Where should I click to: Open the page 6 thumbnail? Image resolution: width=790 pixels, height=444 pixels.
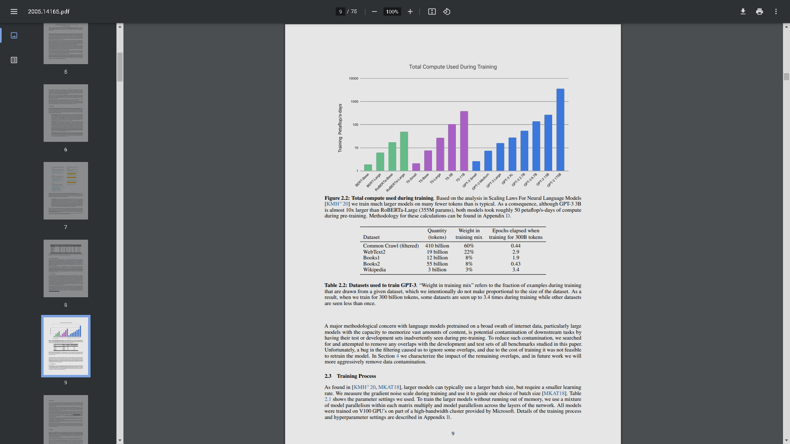click(x=66, y=113)
